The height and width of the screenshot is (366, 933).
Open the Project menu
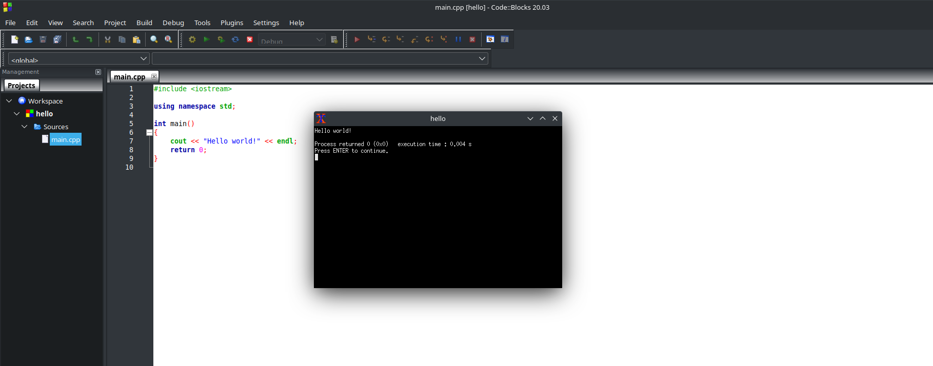click(x=115, y=23)
